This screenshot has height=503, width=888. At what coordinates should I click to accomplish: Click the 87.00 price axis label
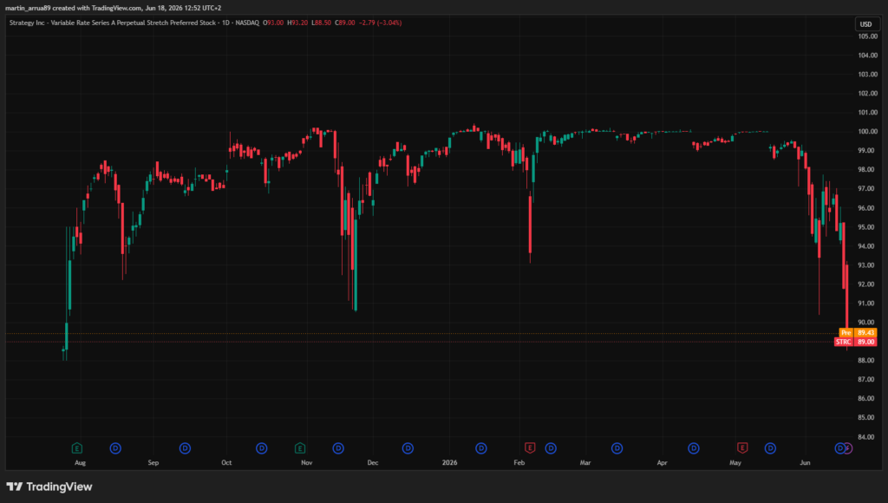pos(867,380)
